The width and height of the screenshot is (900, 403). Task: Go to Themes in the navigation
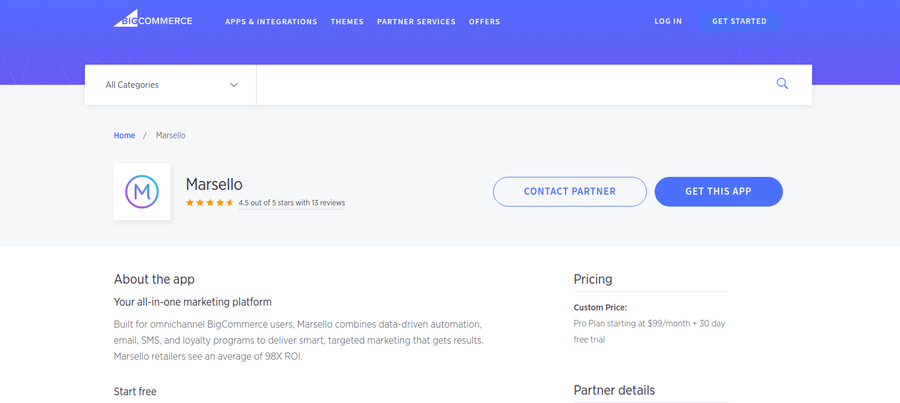347,21
